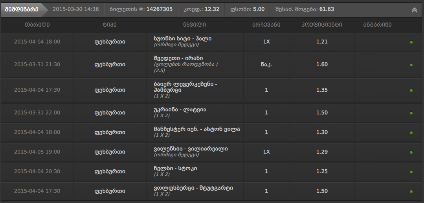Viewport: 424px width, 203px height.
Task: Click ticket date 2015-03-30 14:36
Action: point(76,9)
